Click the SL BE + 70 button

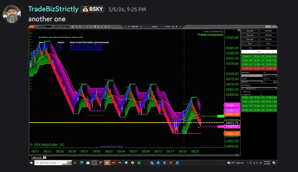pos(259,60)
